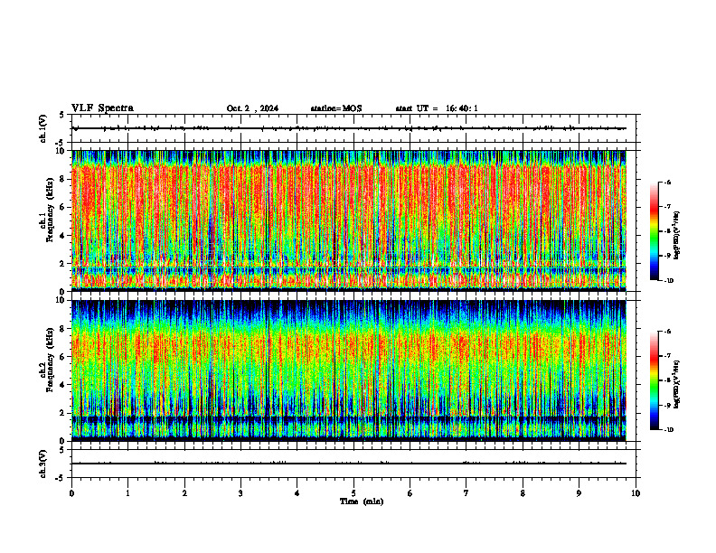
Task: Click the lower color scale bar for ch.2
Action: (655, 380)
